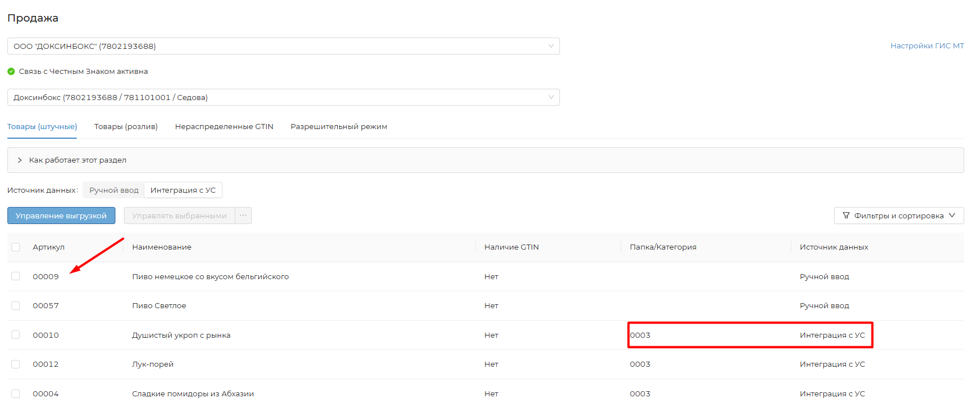Go to the Разрешительный режим tab

point(339,127)
